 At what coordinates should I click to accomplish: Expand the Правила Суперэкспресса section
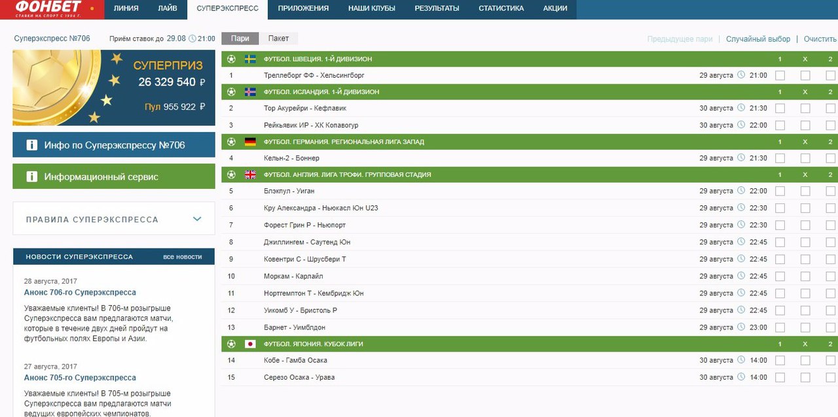pyautogui.click(x=114, y=219)
